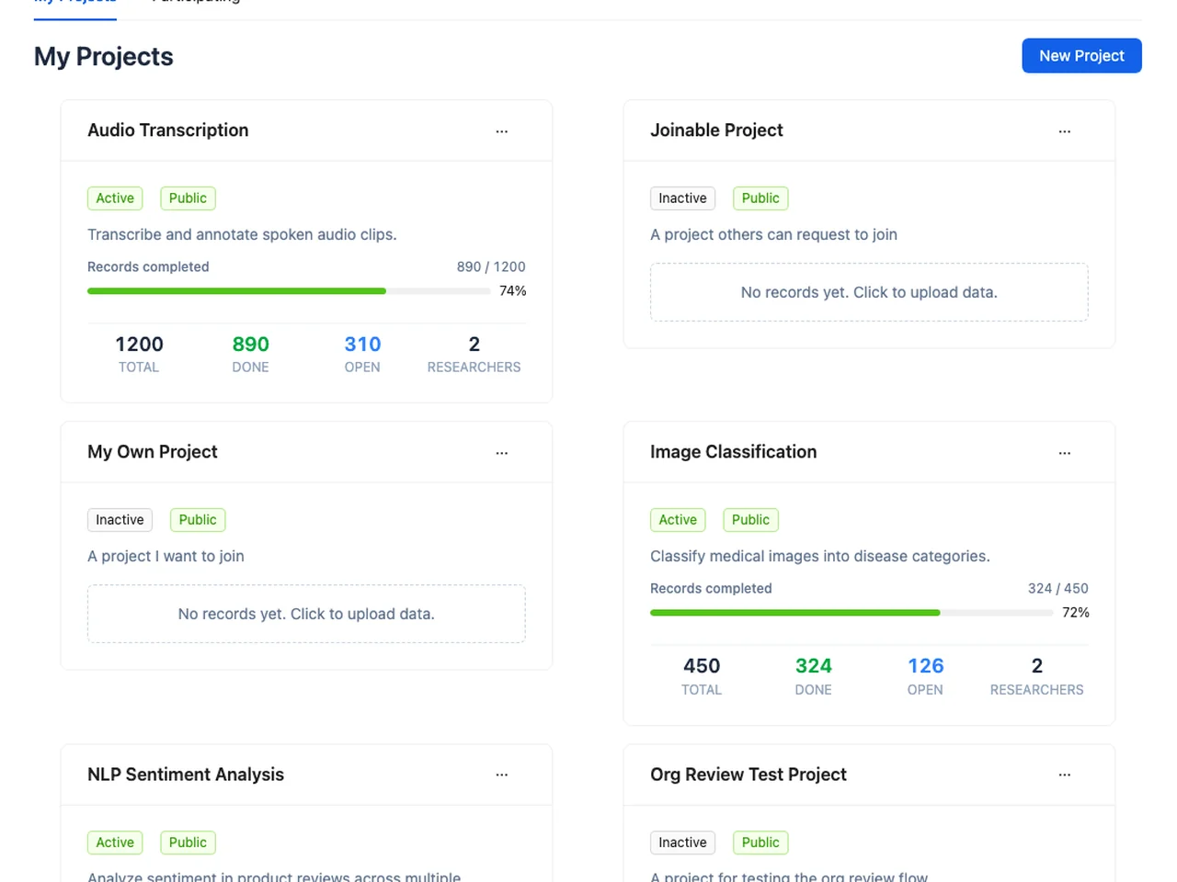This screenshot has height=882, width=1177.
Task: Open the My Own Project title
Action: coord(153,452)
